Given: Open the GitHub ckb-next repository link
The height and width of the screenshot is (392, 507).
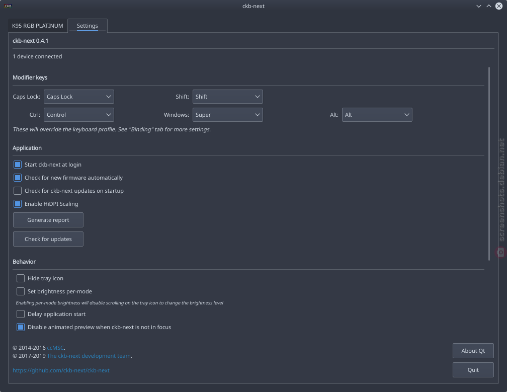Looking at the screenshot, I should (x=61, y=371).
